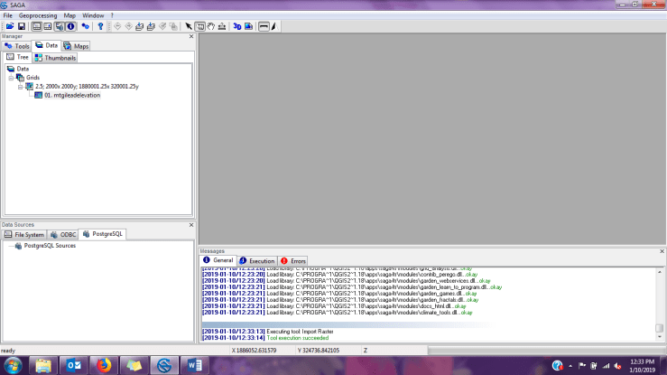Click the Zoom selection box tool
Image resolution: width=667 pixels, height=375 pixels.
click(x=199, y=26)
